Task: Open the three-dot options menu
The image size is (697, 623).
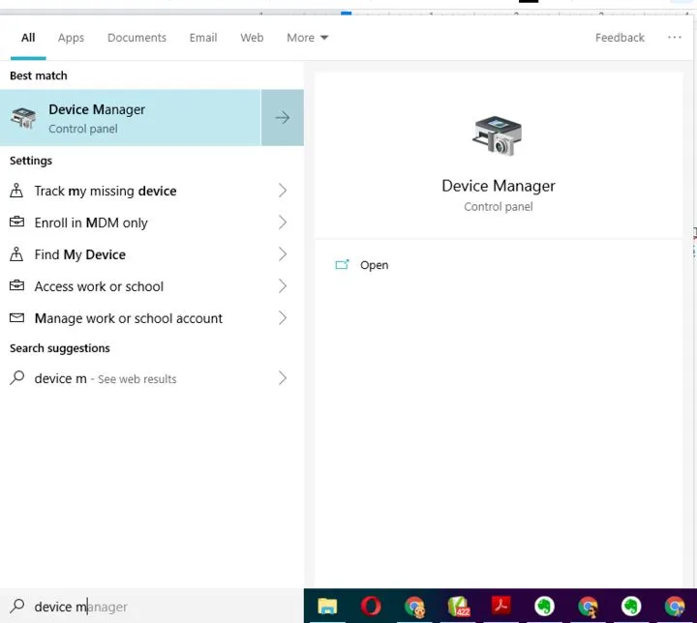Action: 675,38
